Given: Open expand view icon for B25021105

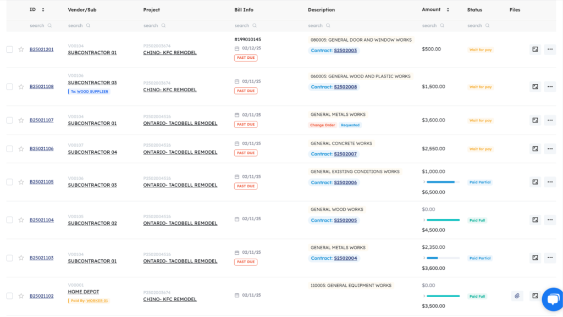Looking at the screenshot, I should (x=535, y=182).
